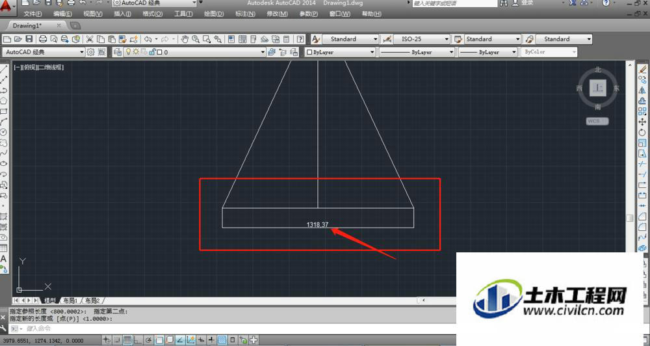The height and width of the screenshot is (346, 650).
Task: Open the Properties palette icon
Action: 231,39
